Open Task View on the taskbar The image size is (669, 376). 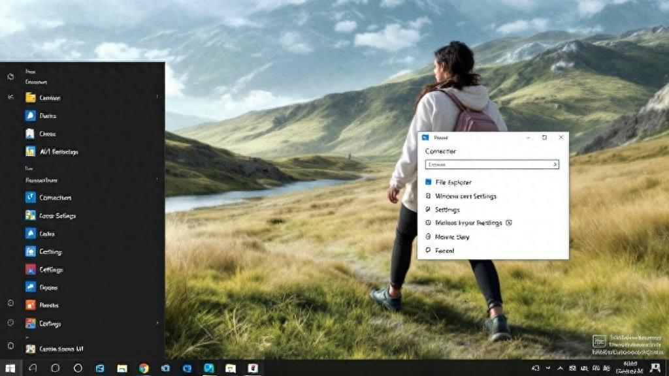click(76, 369)
